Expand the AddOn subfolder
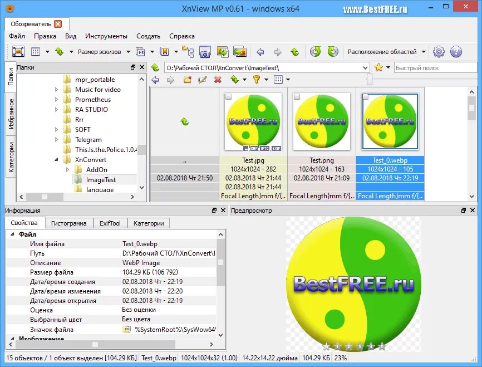482x367 pixels. click(68, 169)
